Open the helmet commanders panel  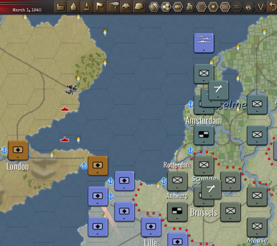point(139,7)
